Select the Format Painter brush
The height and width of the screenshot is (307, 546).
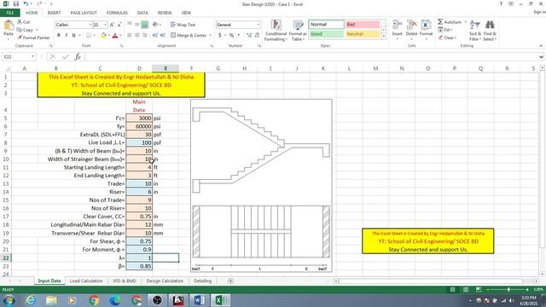pyautogui.click(x=20, y=38)
